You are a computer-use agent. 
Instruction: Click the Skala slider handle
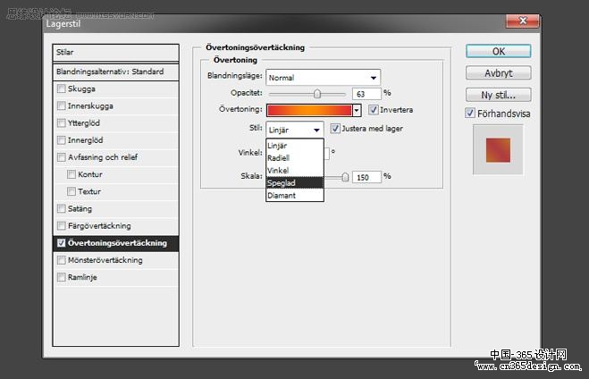(345, 177)
